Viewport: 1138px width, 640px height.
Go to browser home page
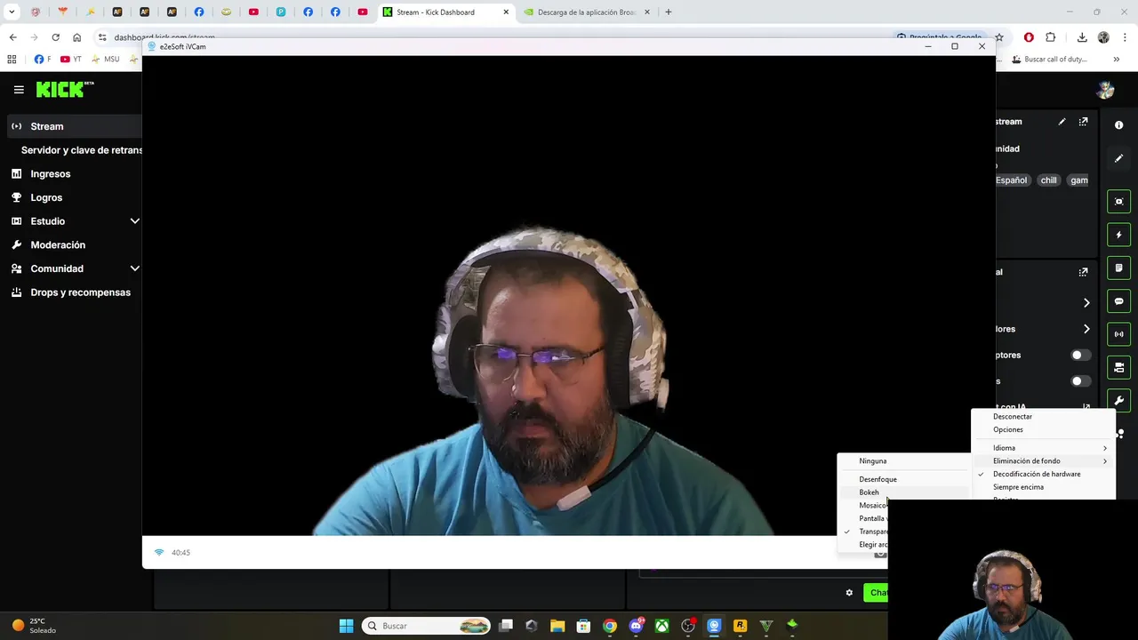point(76,37)
